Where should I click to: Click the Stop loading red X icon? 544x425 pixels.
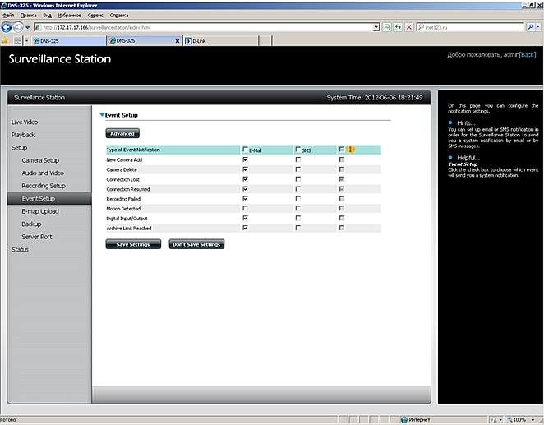[x=409, y=27]
